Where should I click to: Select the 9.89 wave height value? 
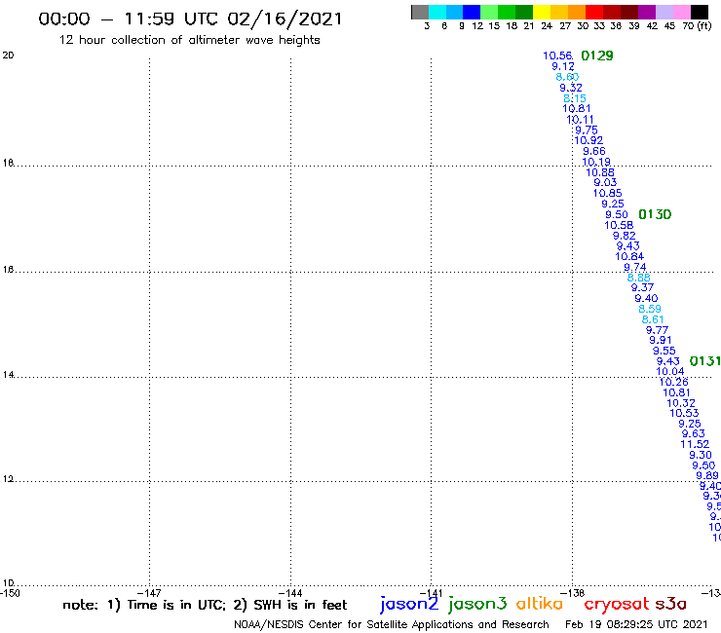707,476
